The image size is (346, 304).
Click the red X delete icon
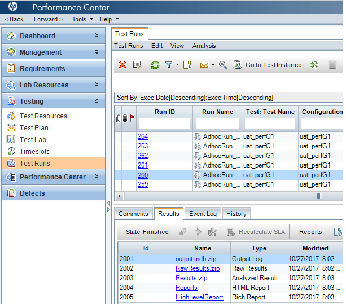(122, 65)
